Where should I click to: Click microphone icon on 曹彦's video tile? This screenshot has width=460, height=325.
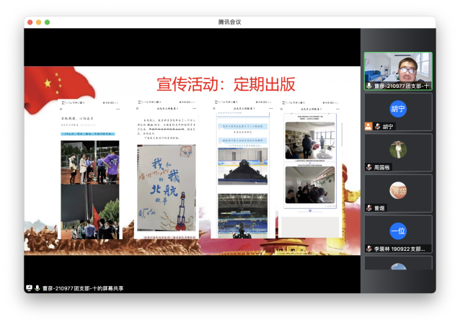click(369, 85)
